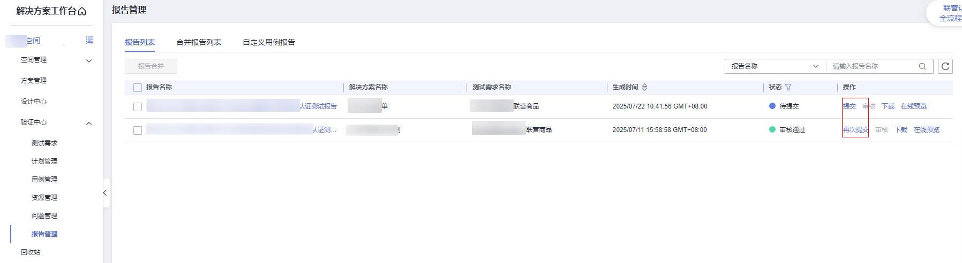The width and height of the screenshot is (962, 263).
Task: Sort by 生成时间 using the sort icon
Action: click(644, 87)
